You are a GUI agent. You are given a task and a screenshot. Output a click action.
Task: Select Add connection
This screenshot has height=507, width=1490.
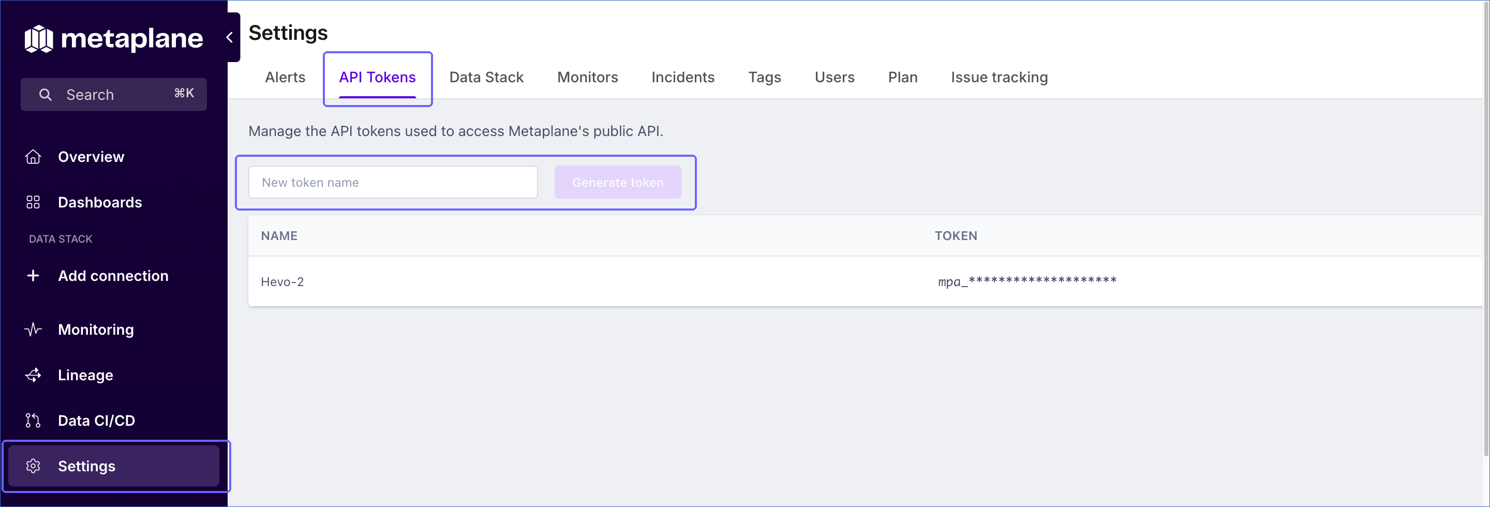click(113, 276)
